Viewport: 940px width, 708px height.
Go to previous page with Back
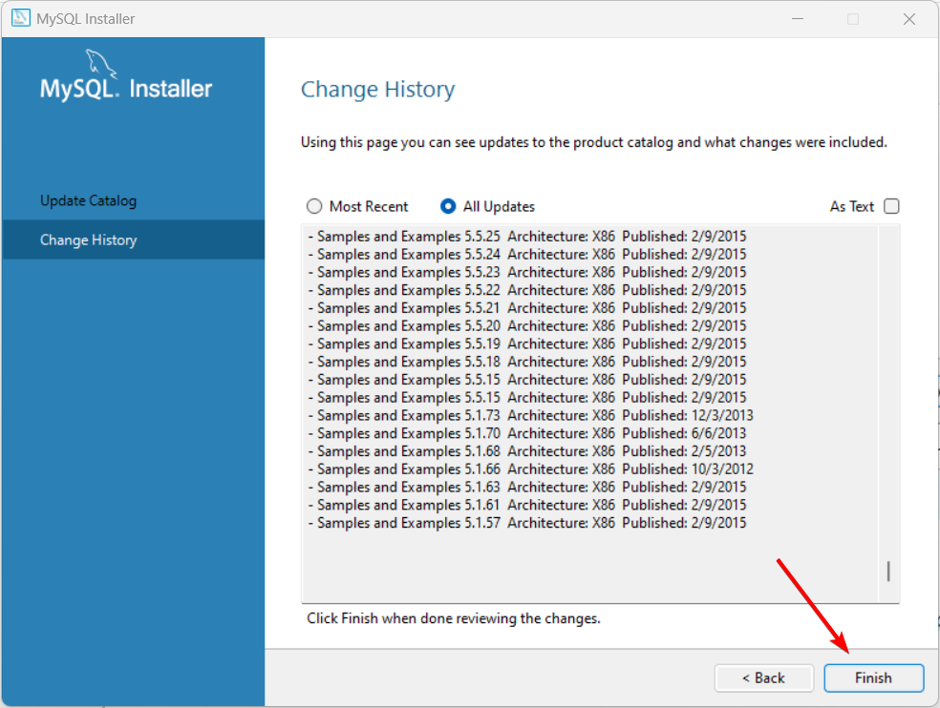click(764, 678)
